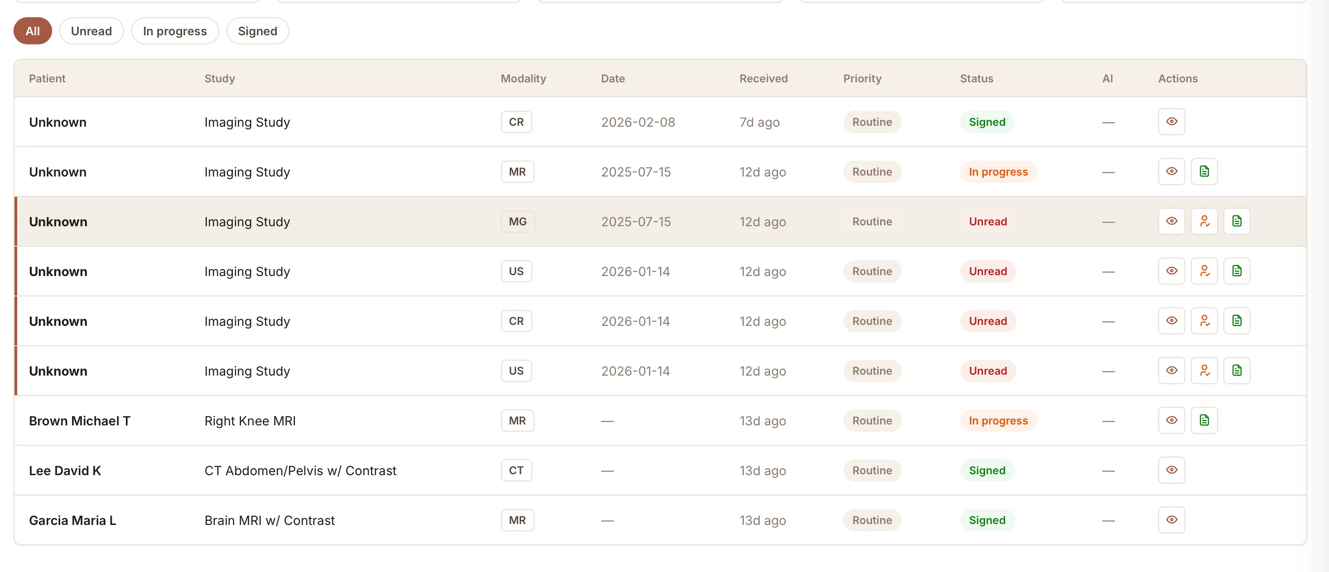Sort by the Priority column header
The height and width of the screenshot is (572, 1329).
point(862,78)
